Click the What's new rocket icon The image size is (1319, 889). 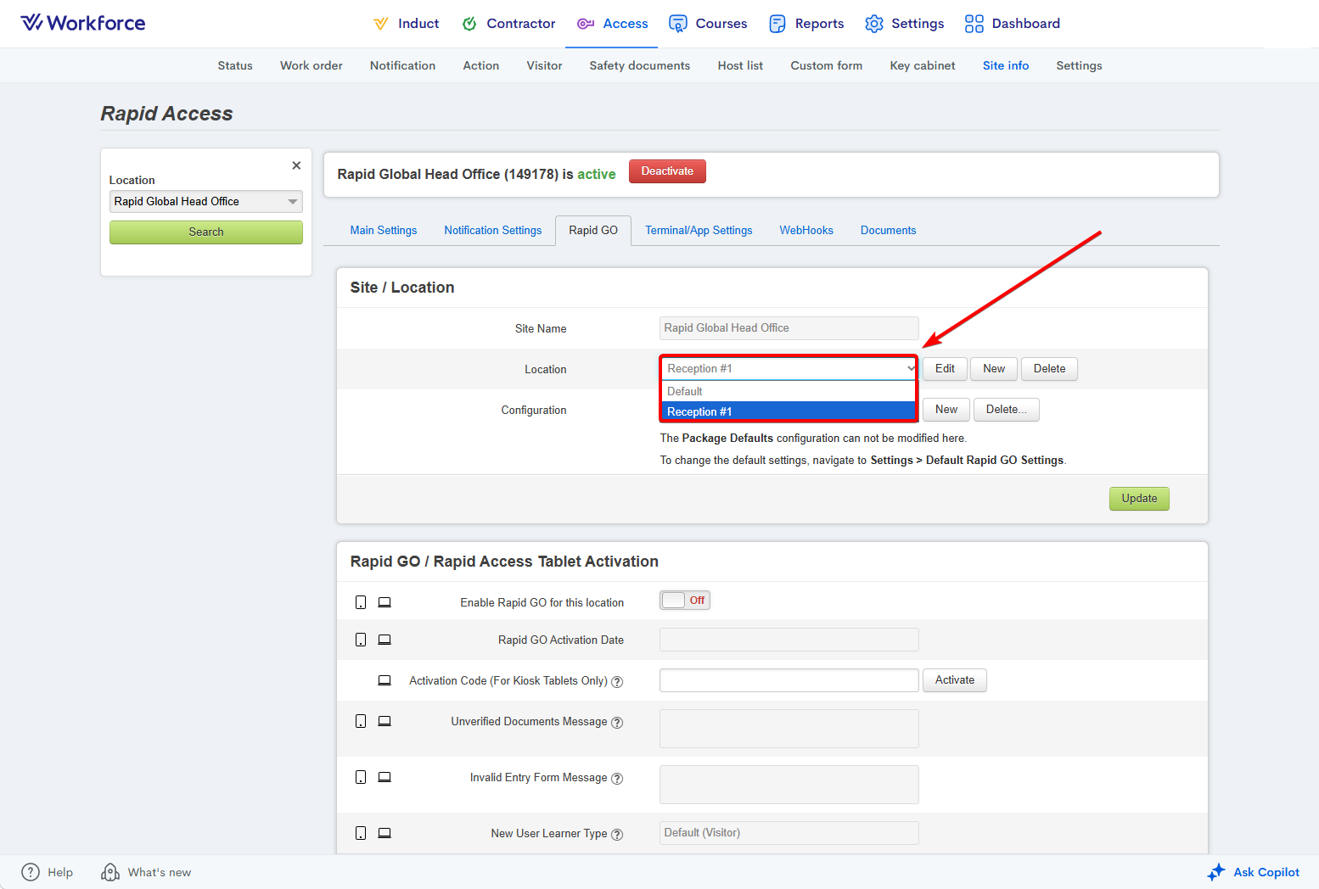(x=110, y=872)
